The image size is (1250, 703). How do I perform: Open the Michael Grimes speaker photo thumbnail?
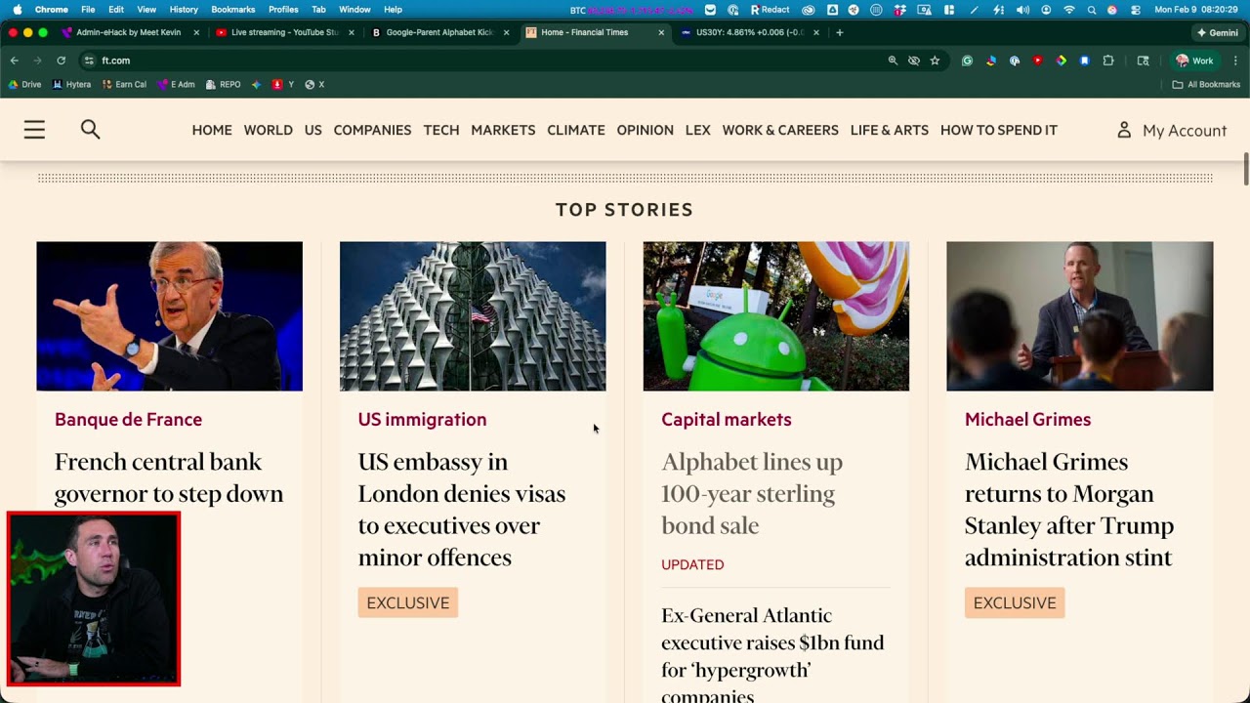(x=1080, y=316)
